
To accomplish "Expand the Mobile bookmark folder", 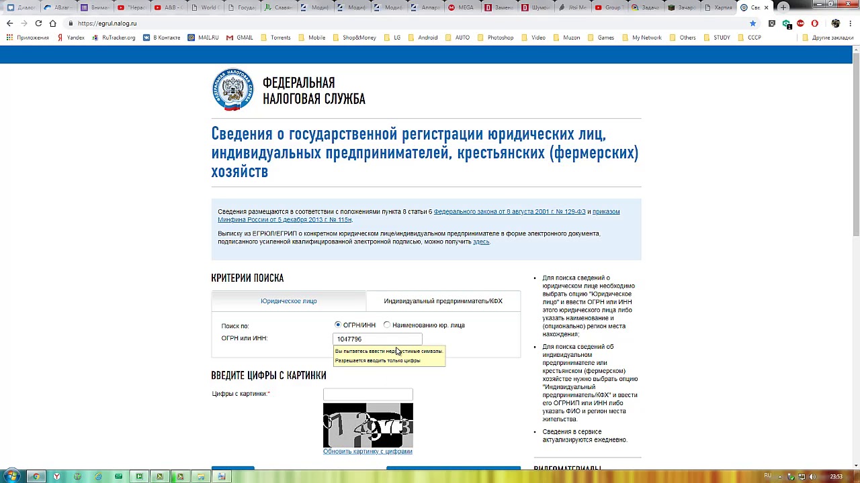I will click(x=312, y=38).
